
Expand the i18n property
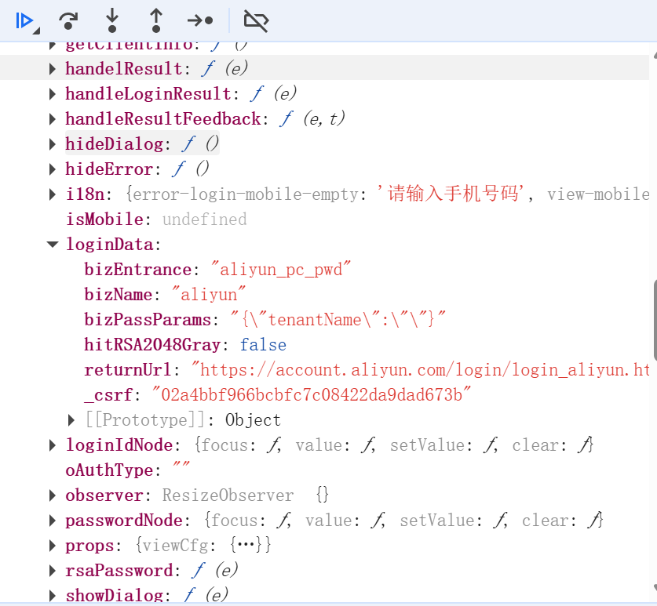[53, 194]
